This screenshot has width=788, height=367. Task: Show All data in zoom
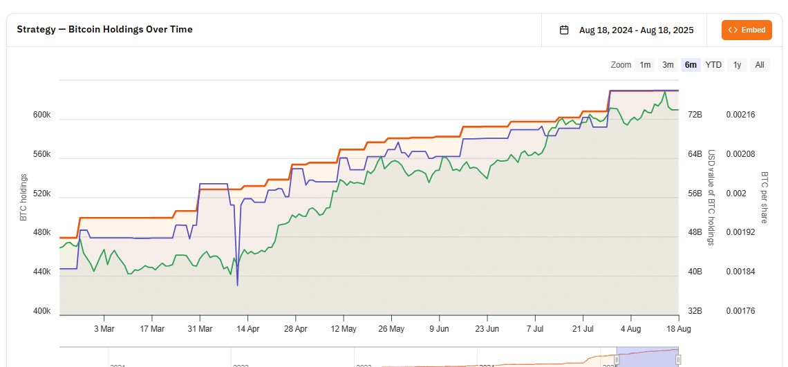[760, 65]
